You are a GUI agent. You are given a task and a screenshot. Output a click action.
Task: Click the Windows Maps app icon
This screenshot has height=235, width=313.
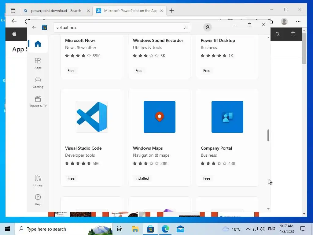click(x=160, y=117)
